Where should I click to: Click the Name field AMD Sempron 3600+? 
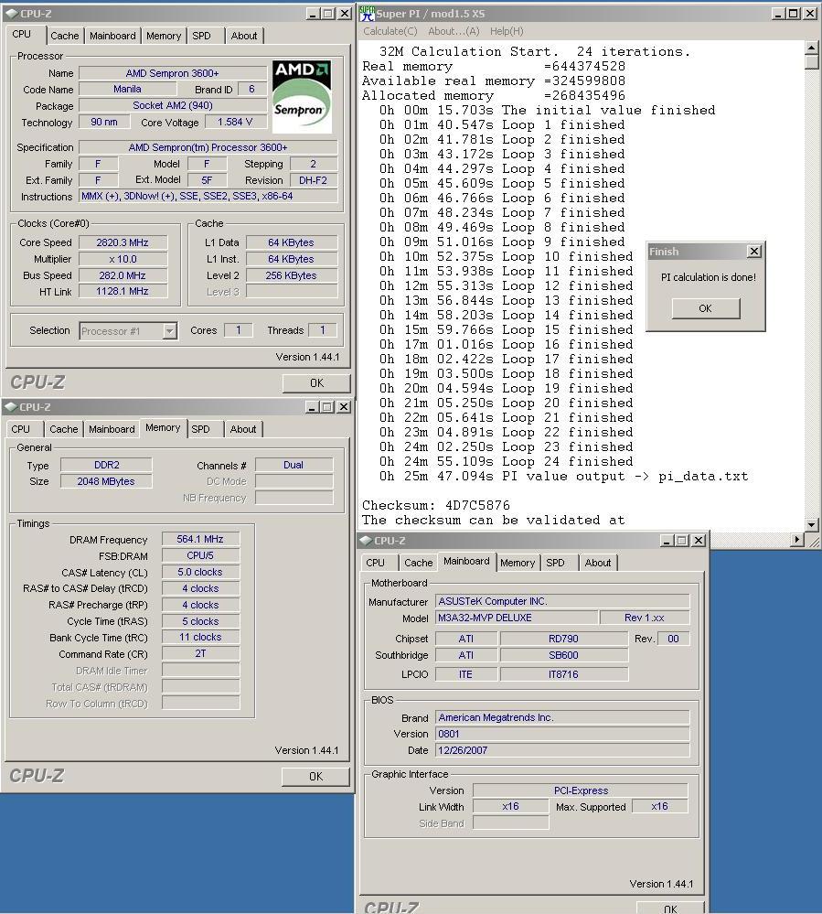(173, 73)
